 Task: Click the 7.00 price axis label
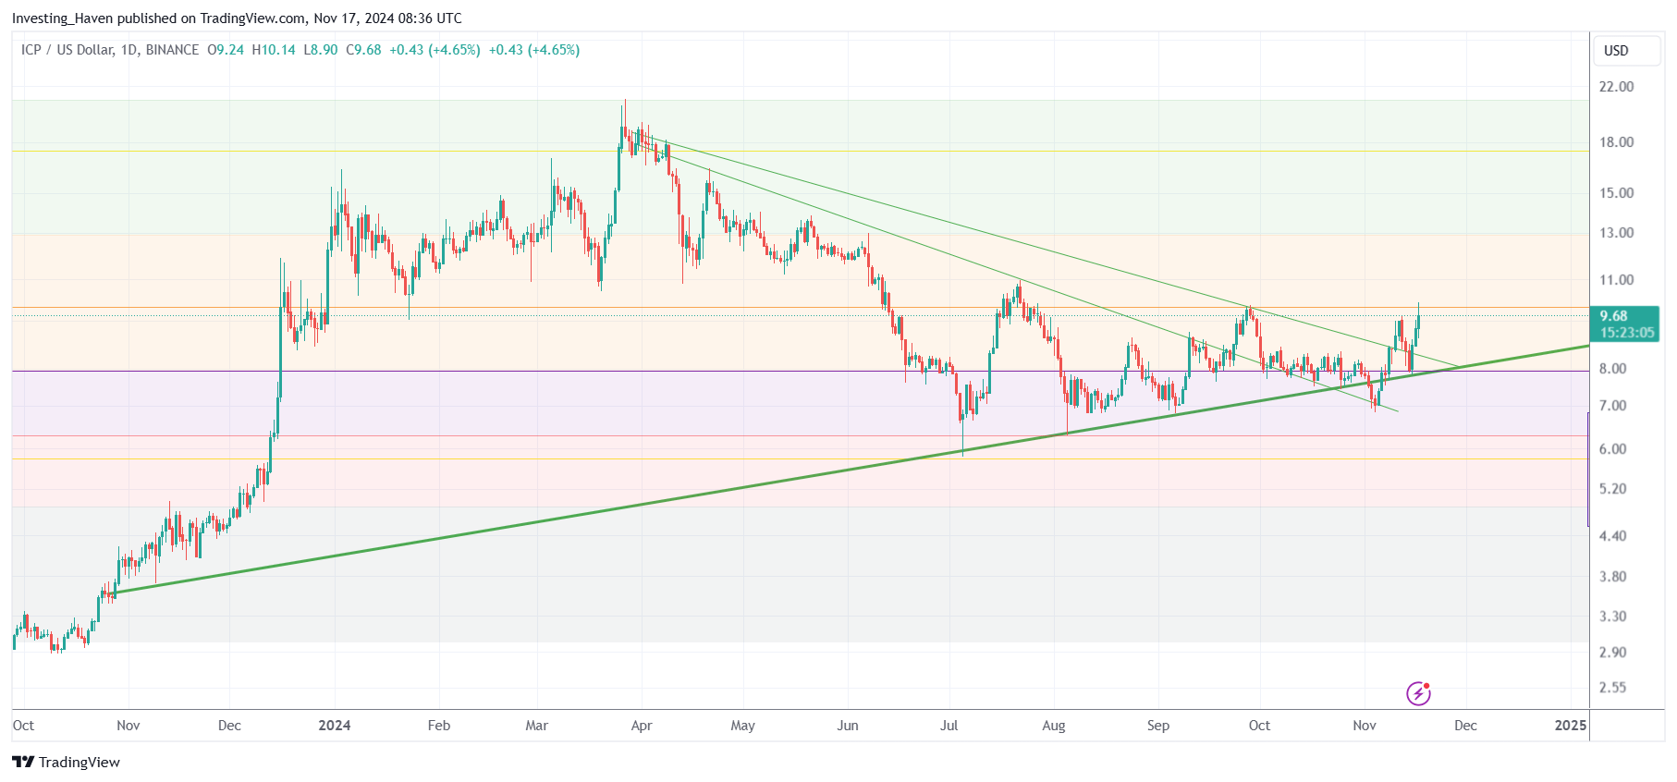coord(1612,406)
